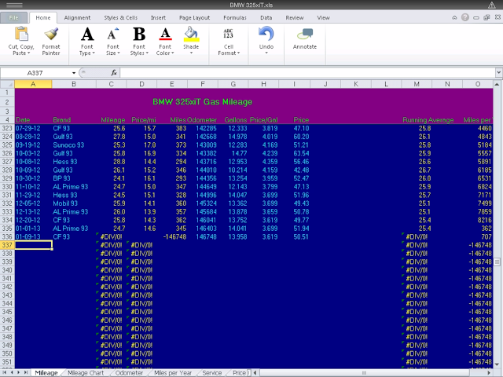The height and width of the screenshot is (377, 503).
Task: Open the help question mark icon
Action: tap(464, 17)
